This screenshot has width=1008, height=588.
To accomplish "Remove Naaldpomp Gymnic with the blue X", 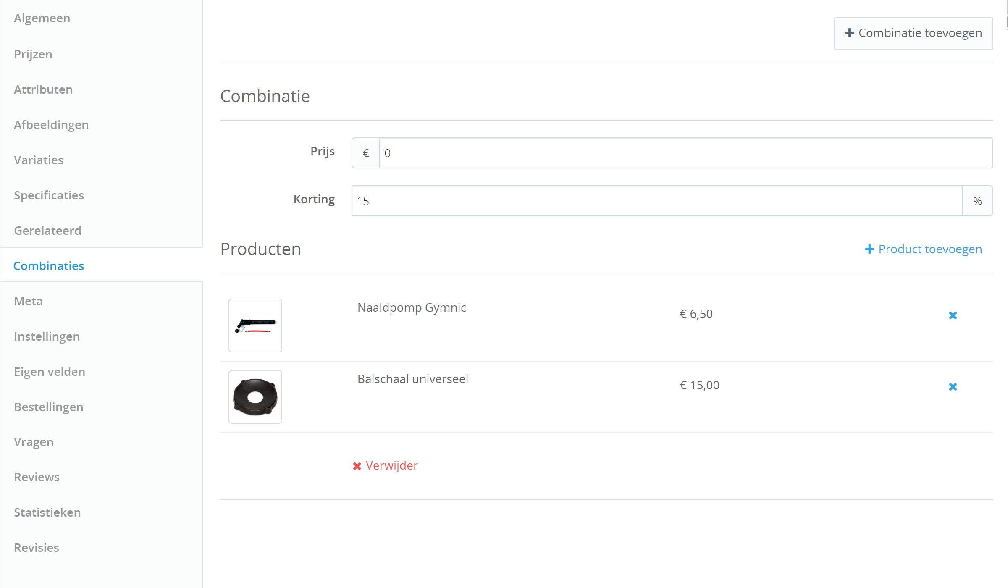I will pos(953,315).
